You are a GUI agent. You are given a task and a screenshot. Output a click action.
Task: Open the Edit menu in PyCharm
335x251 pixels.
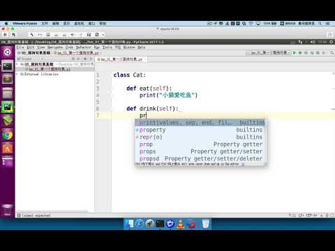30,47
